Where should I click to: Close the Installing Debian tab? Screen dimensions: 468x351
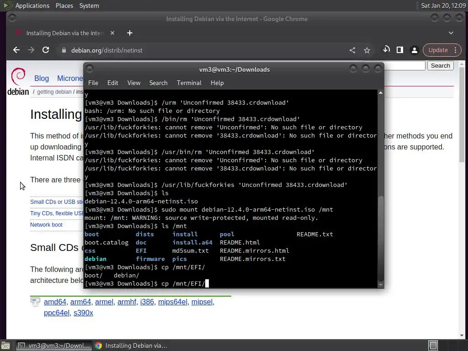tap(112, 33)
